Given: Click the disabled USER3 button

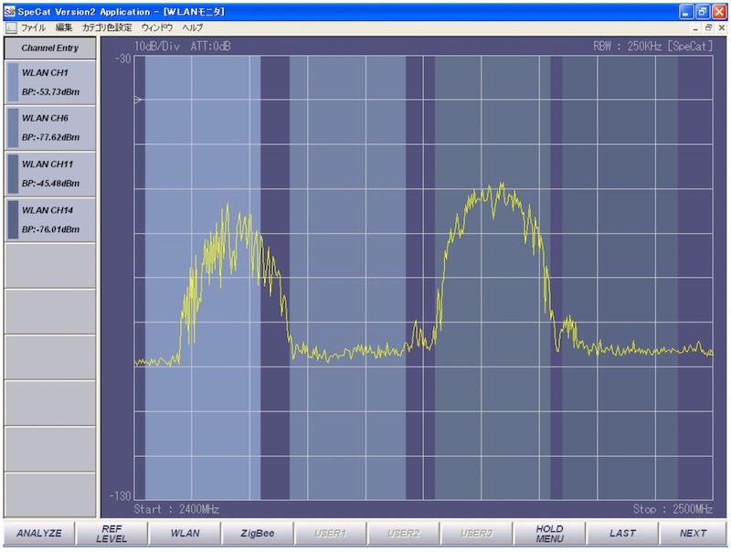Looking at the screenshot, I should click(x=476, y=533).
